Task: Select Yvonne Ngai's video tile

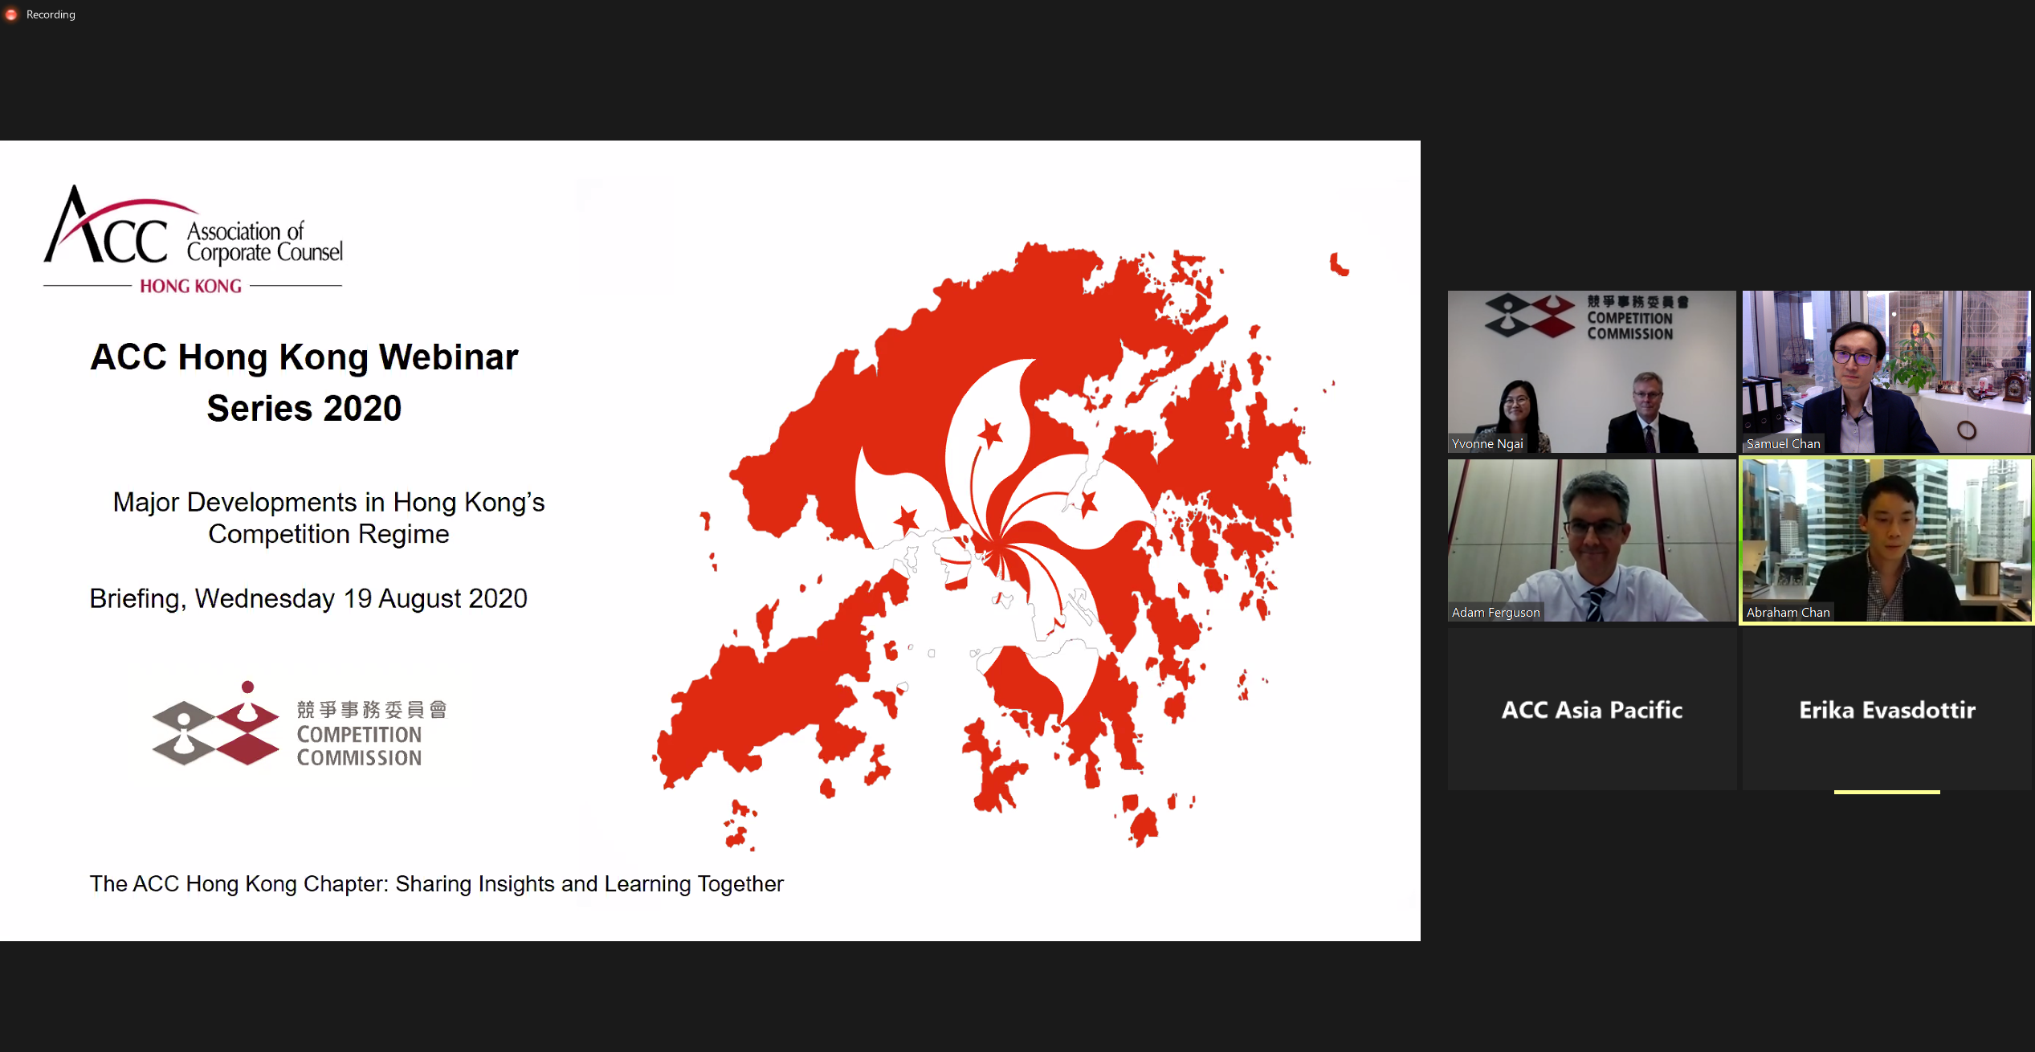Action: click(1592, 372)
